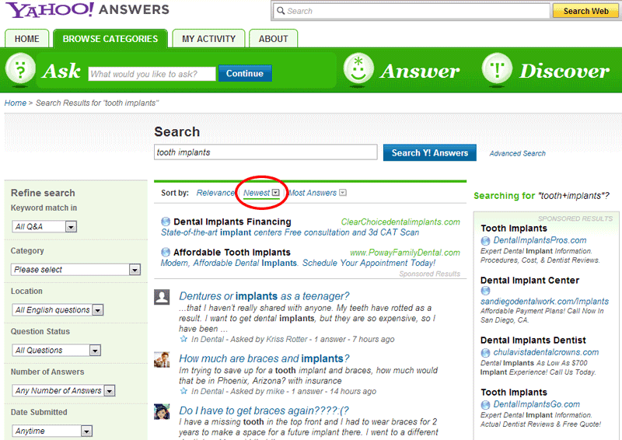Open 'How much are braces and implants?' question
622x440 pixels.
point(264,358)
